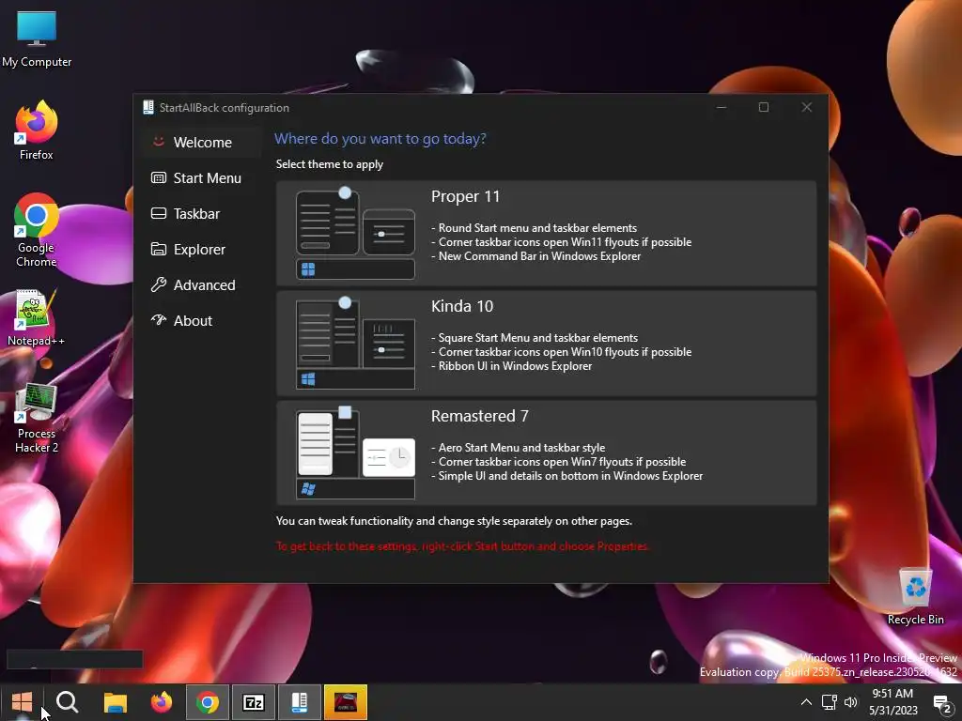The height and width of the screenshot is (721, 962).
Task: Go to the Explorer settings page
Action: pyautogui.click(x=201, y=249)
